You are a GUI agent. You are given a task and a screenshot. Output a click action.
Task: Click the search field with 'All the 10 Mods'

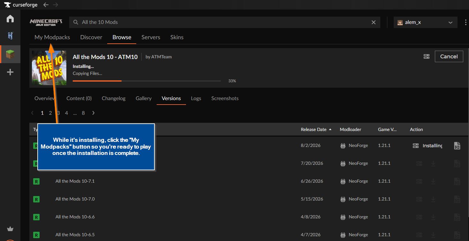coord(225,22)
